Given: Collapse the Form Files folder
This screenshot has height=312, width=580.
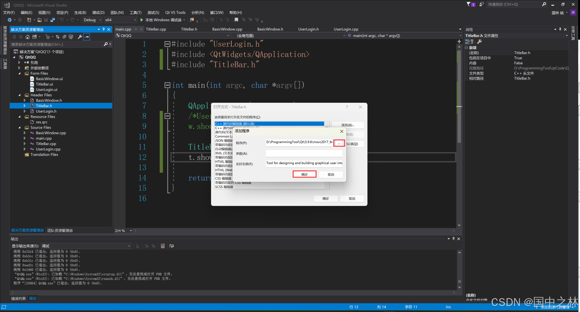Looking at the screenshot, I should pos(20,73).
